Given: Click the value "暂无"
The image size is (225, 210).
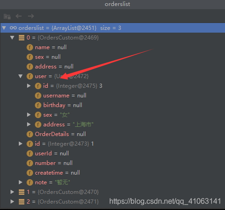Looking at the screenshot, I should 62,182.
